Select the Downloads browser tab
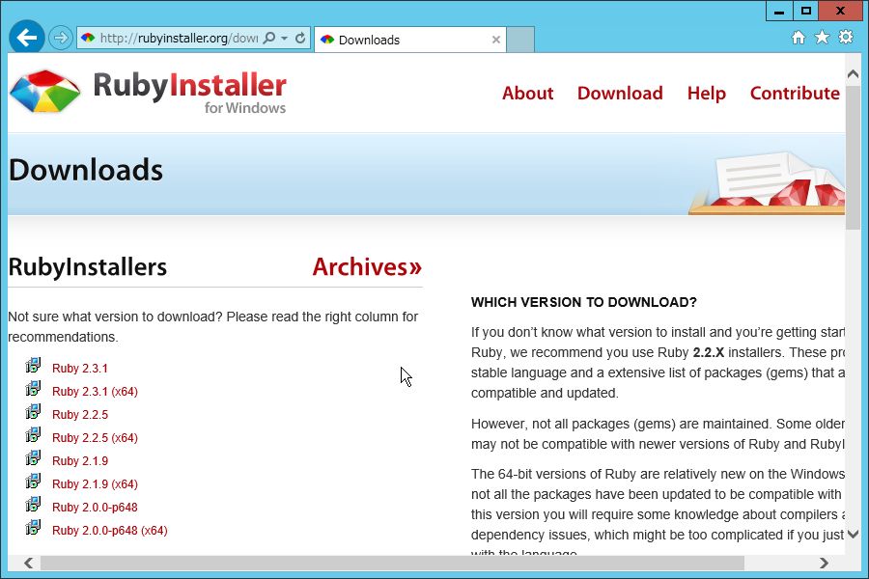Image resolution: width=869 pixels, height=579 pixels. point(410,40)
